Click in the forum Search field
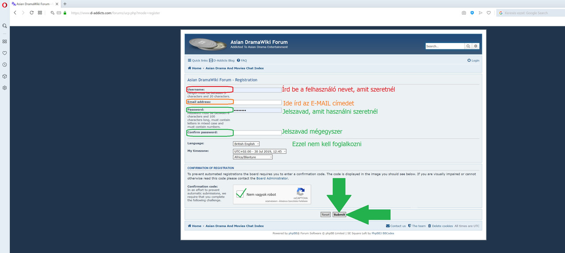565x253 pixels. [x=445, y=46]
